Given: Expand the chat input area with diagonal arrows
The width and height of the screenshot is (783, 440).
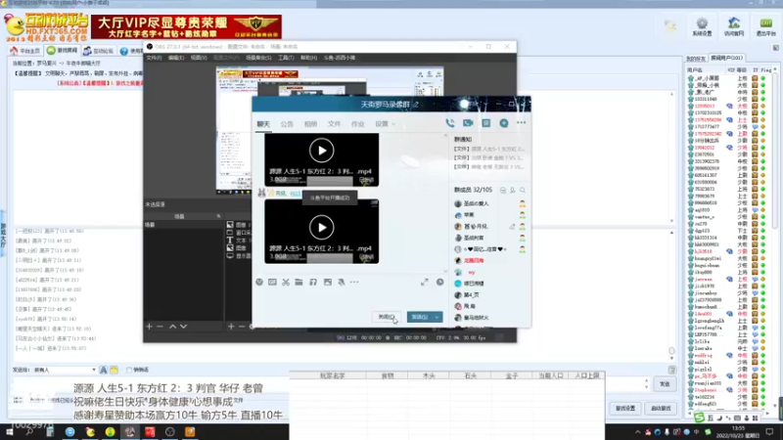Looking at the screenshot, I should 425,282.
